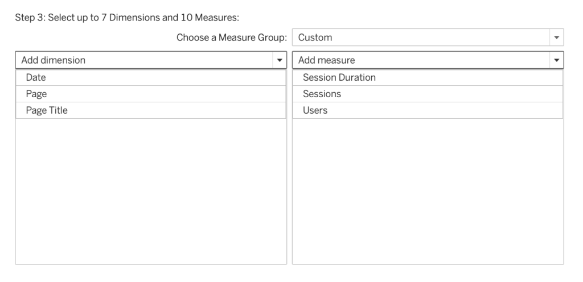Select the Page dimension row
The height and width of the screenshot is (282, 583).
(151, 94)
